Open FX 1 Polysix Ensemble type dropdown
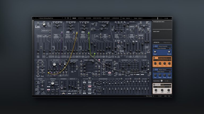The height and width of the screenshot is (114, 204). pyautogui.click(x=164, y=46)
